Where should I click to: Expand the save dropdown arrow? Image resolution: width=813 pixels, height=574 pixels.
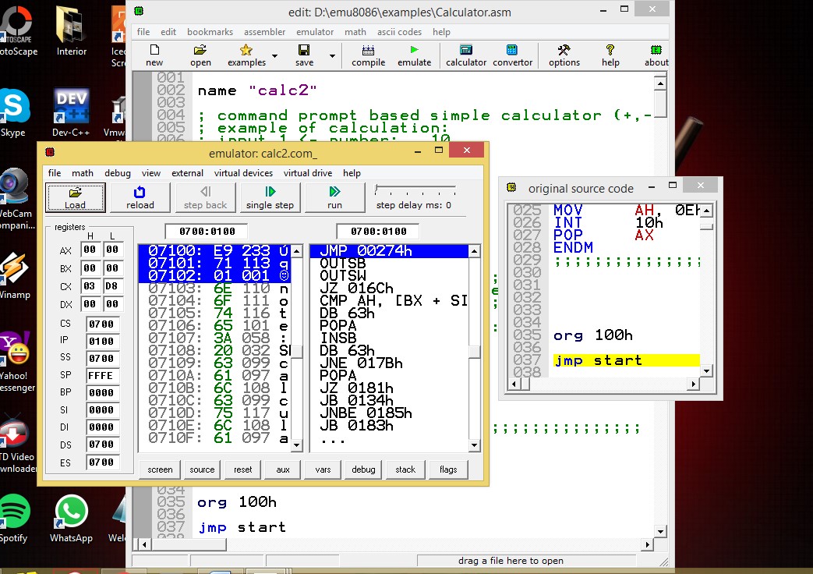pos(332,56)
